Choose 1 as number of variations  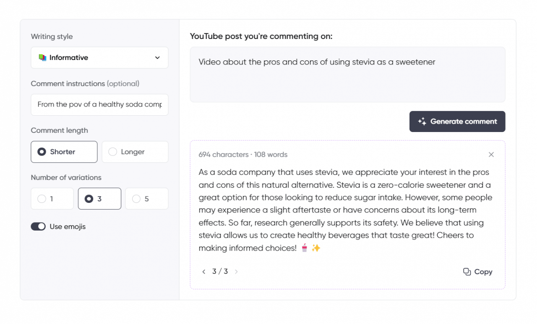click(x=52, y=198)
